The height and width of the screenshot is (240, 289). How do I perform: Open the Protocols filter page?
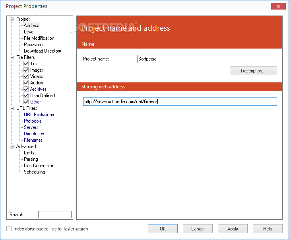point(33,121)
